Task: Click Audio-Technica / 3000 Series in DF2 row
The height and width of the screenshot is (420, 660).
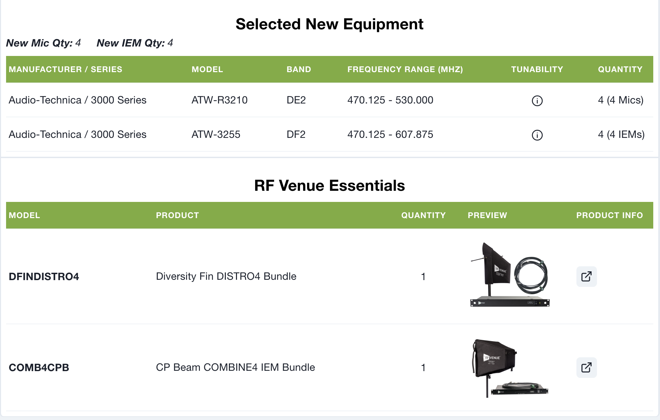Action: 78,134
